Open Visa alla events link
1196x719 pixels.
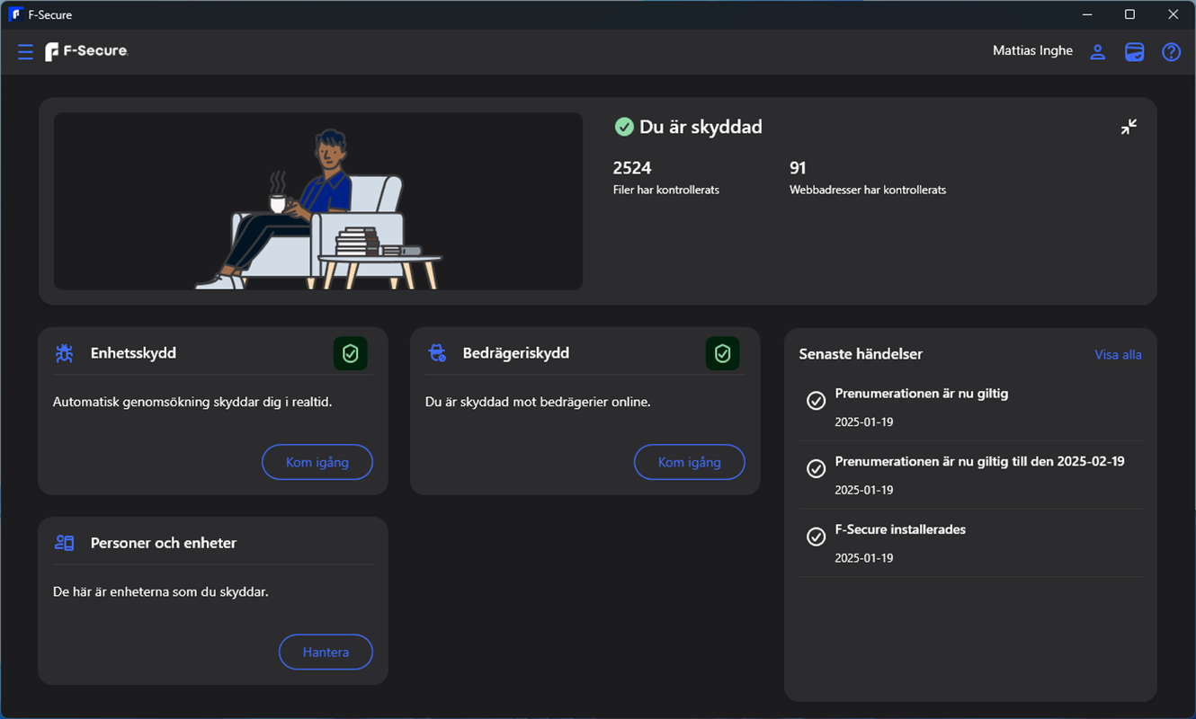(x=1118, y=354)
